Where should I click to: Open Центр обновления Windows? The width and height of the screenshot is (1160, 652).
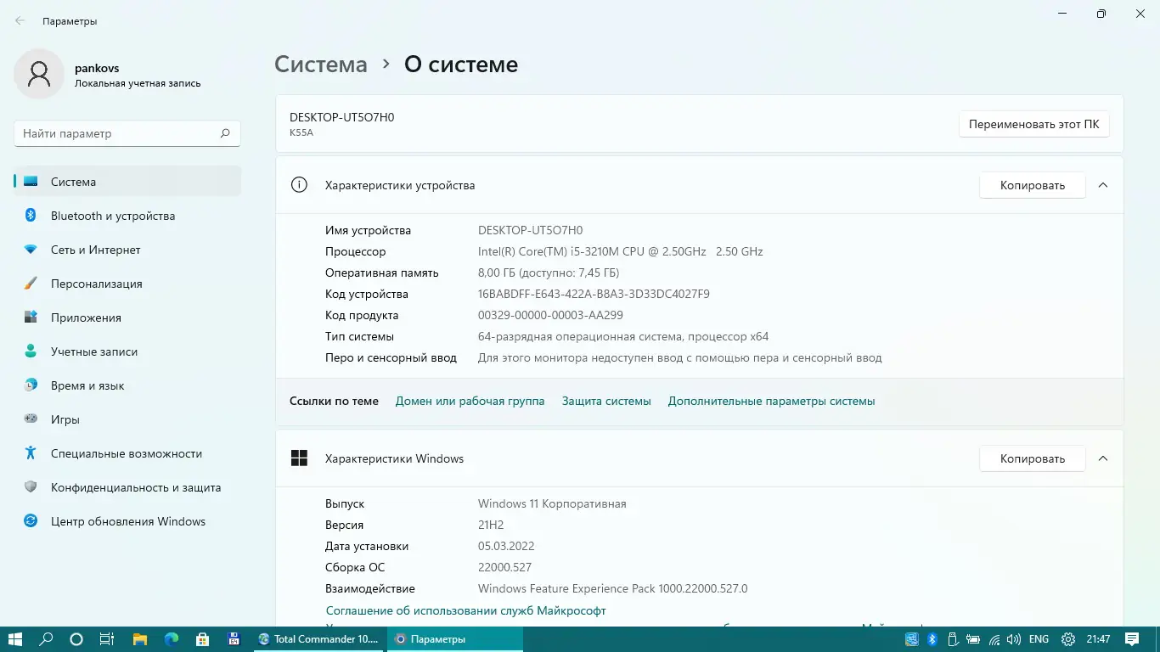[127, 521]
